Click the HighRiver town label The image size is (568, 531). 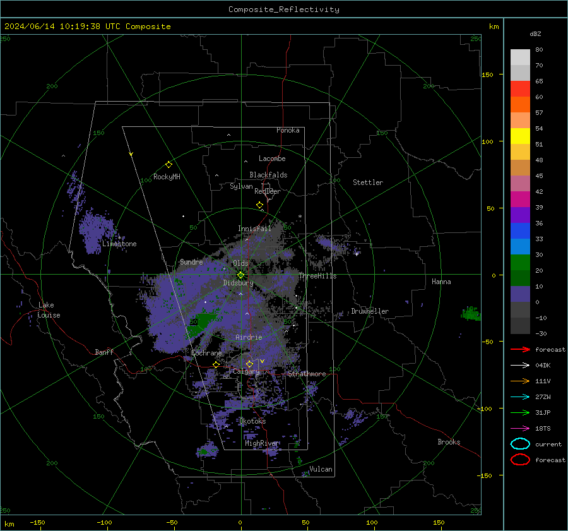click(261, 443)
